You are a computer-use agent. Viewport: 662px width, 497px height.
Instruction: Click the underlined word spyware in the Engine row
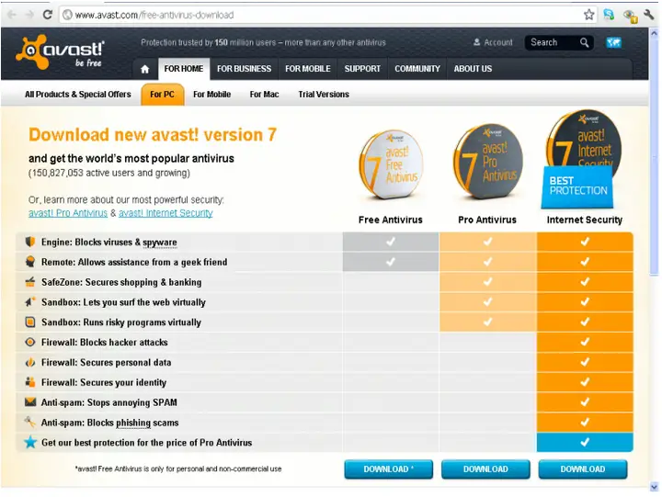click(160, 243)
